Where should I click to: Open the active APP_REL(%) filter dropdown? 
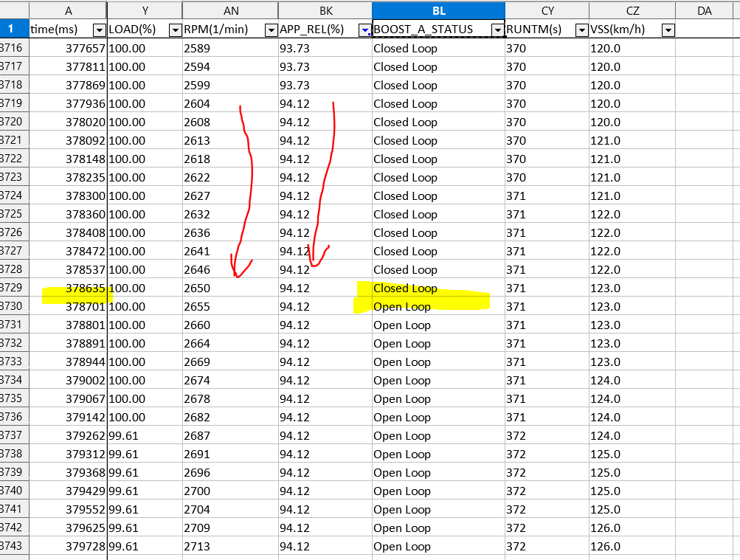pos(364,30)
